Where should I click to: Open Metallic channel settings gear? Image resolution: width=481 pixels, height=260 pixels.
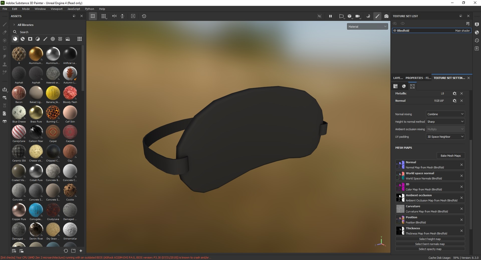click(x=454, y=93)
